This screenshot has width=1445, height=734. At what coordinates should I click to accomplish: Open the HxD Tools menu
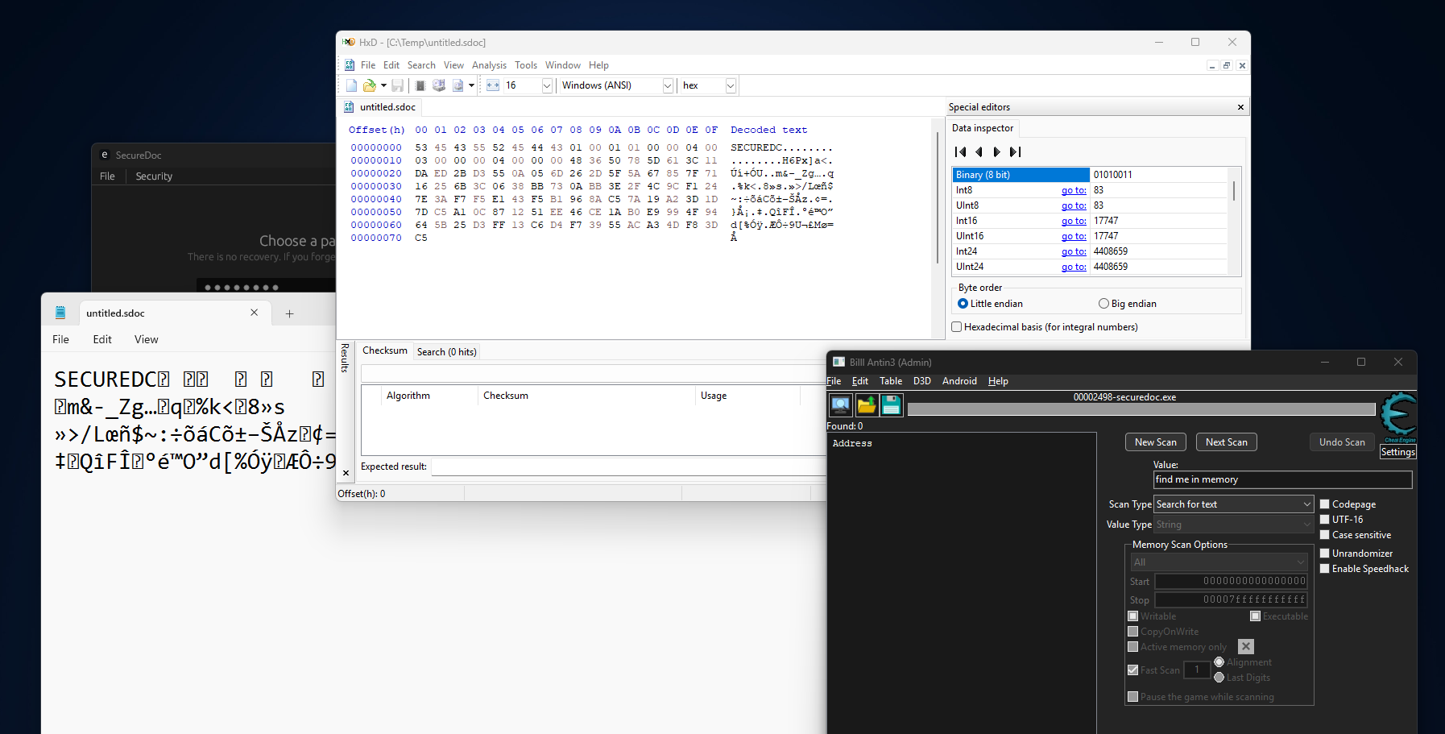coord(526,65)
